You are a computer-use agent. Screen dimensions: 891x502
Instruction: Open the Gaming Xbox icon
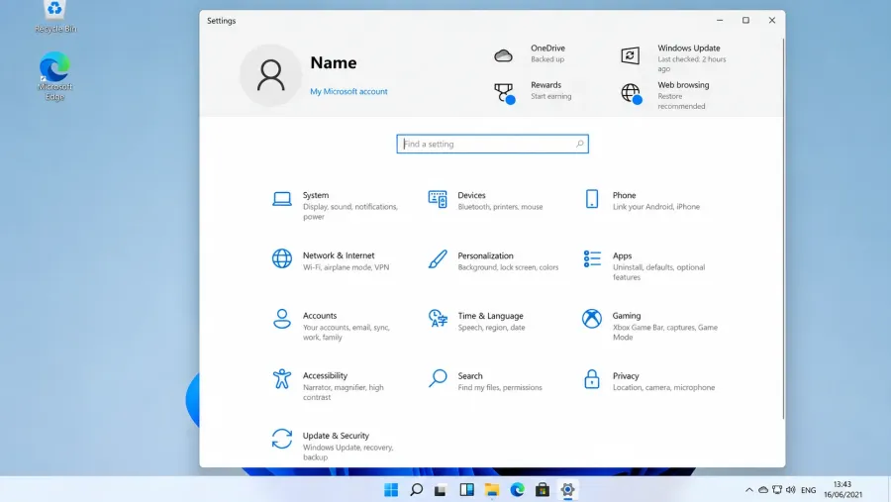592,319
